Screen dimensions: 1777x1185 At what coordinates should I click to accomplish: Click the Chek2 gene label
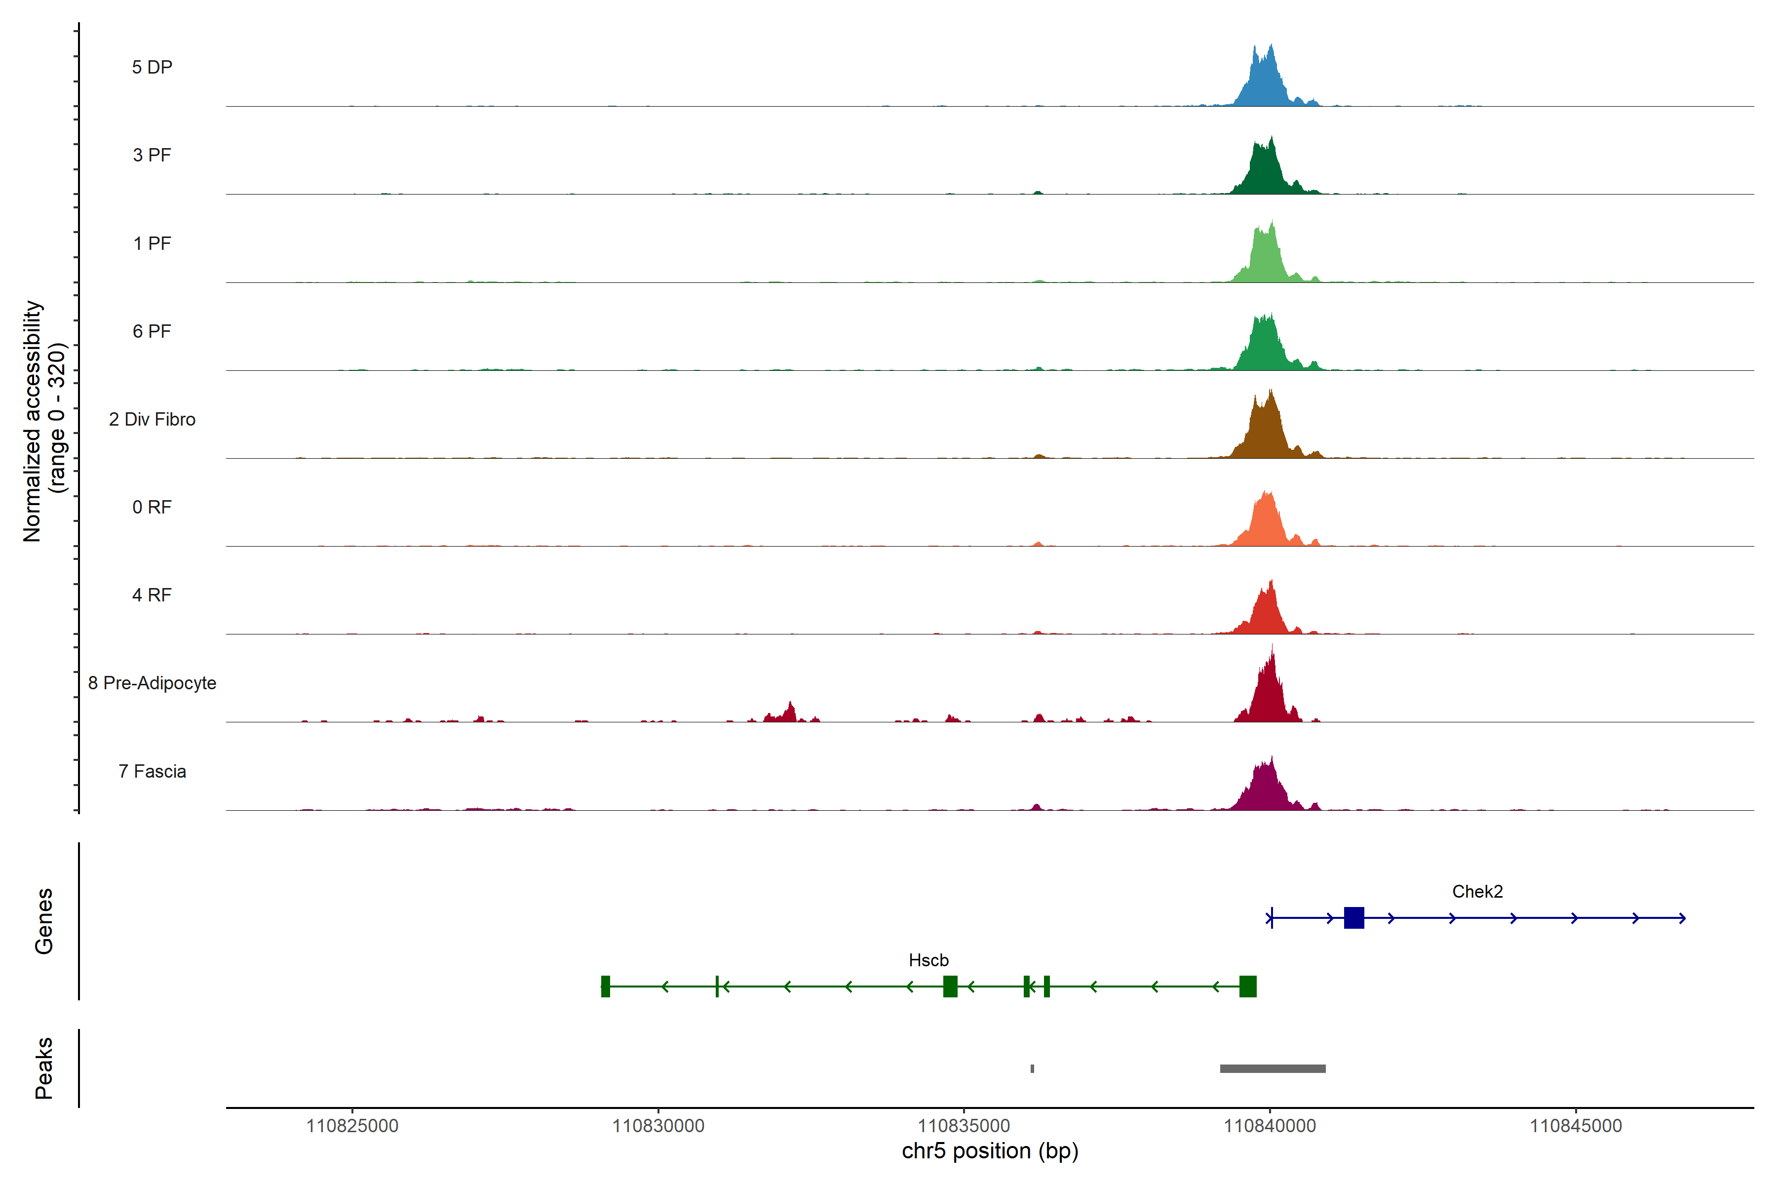pos(1477,892)
